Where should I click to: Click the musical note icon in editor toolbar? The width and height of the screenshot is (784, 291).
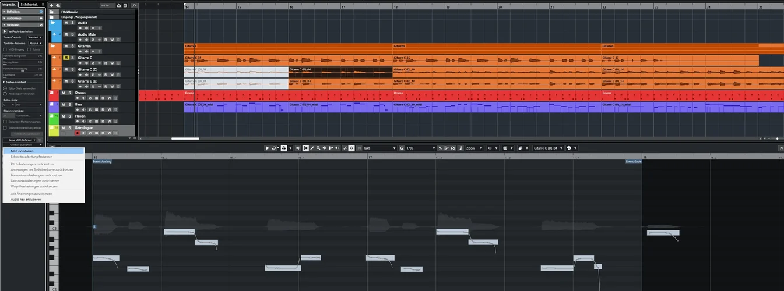pyautogui.click(x=460, y=148)
